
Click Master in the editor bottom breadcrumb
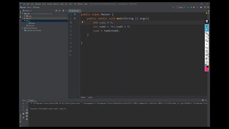pyautogui.click(x=83, y=97)
